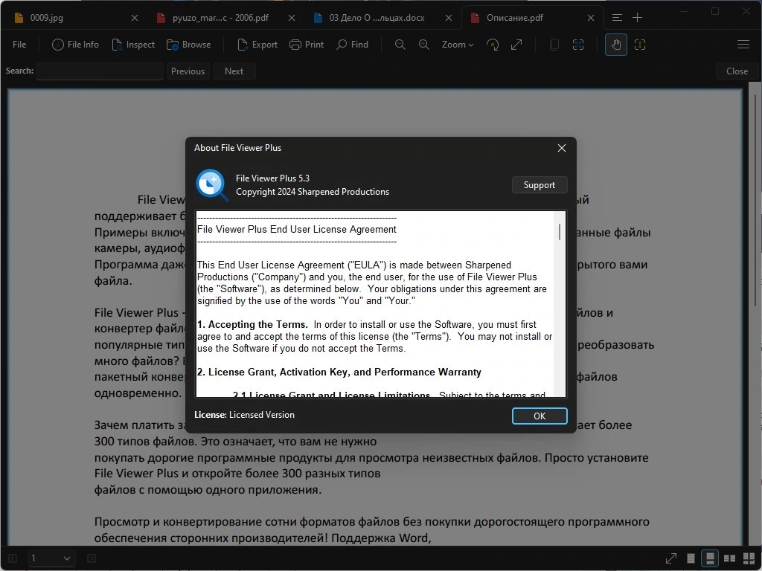This screenshot has height=571, width=762.
Task: Open the Zoom dropdown
Action: coord(457,45)
